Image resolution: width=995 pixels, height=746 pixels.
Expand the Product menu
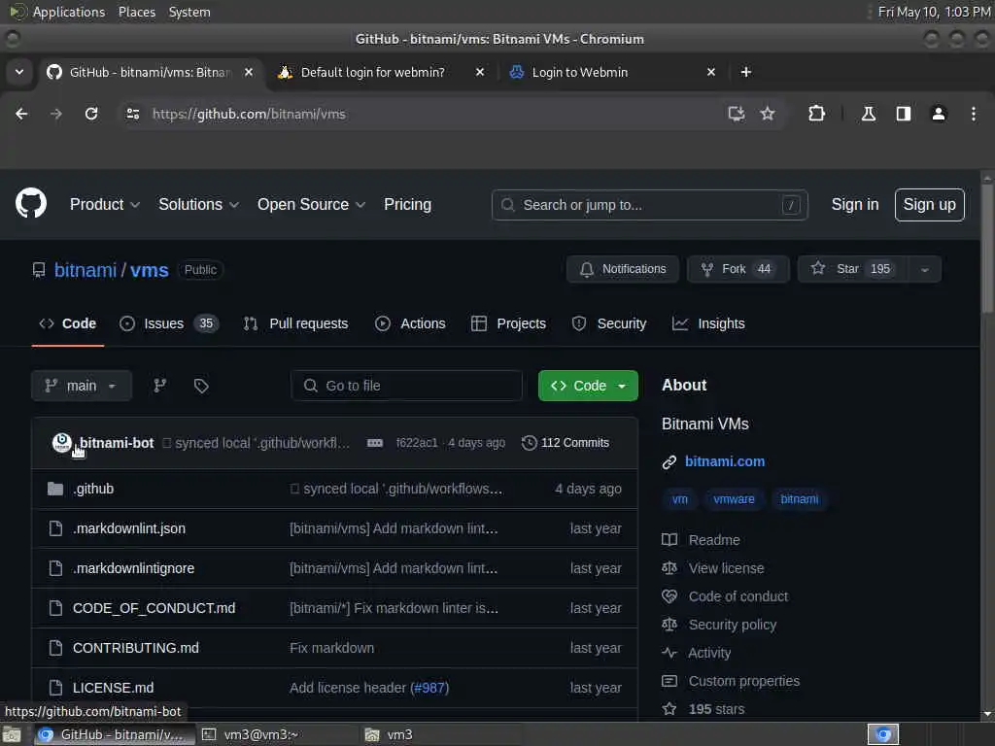(105, 205)
